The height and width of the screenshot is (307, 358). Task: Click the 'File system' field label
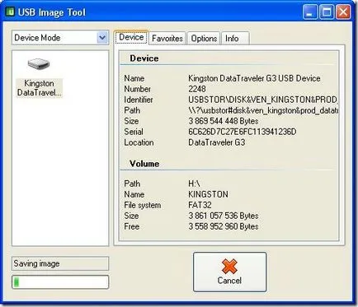[143, 205]
